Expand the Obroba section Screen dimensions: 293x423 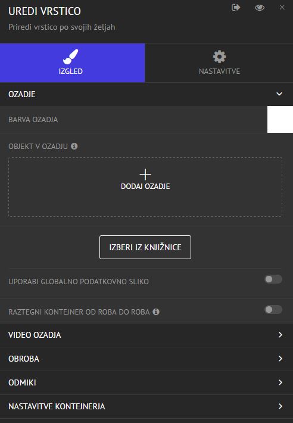pyautogui.click(x=146, y=359)
